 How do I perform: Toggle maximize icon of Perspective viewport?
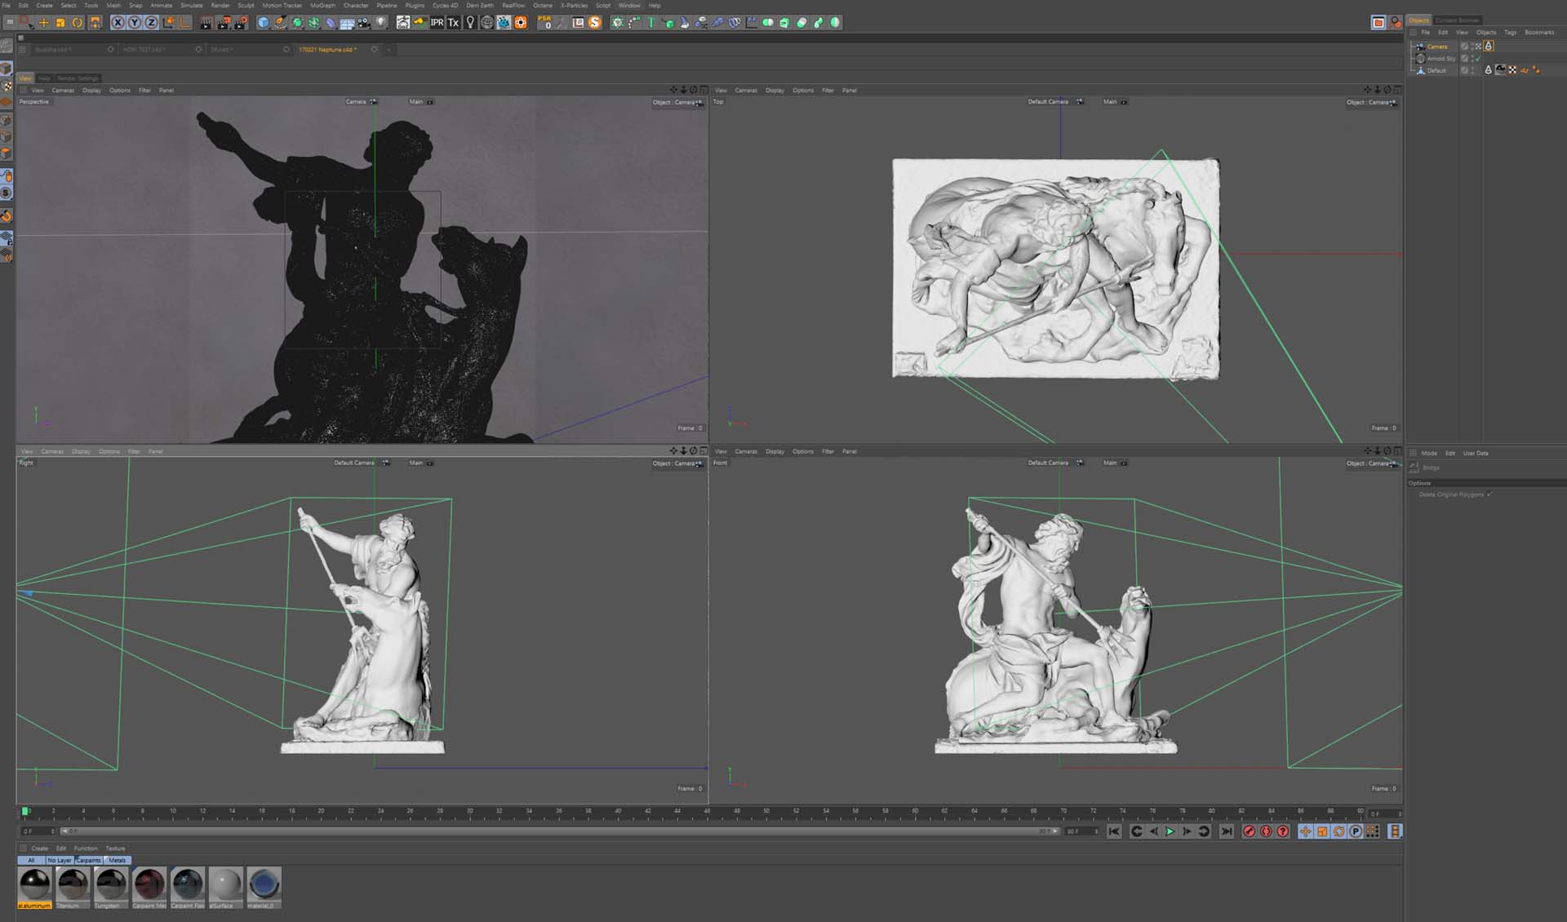click(704, 90)
